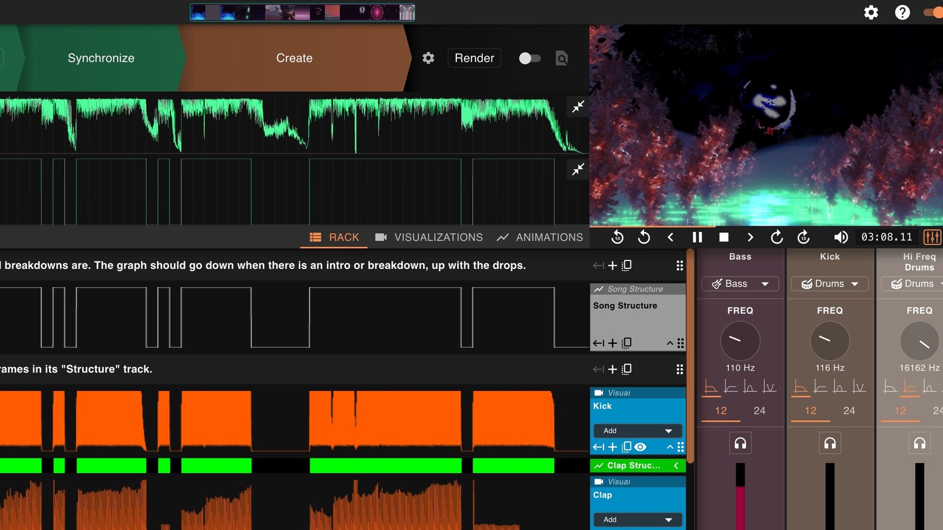Rewind playback ten seconds
Image resolution: width=943 pixels, height=530 pixels.
618,237
